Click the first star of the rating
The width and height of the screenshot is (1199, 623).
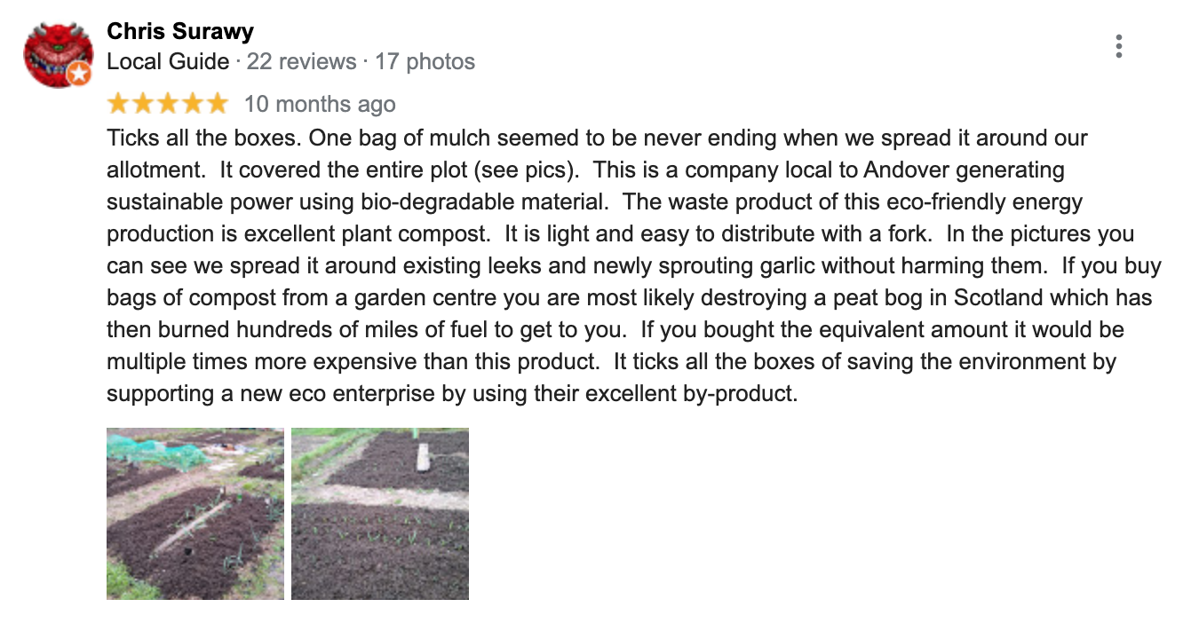(x=118, y=105)
